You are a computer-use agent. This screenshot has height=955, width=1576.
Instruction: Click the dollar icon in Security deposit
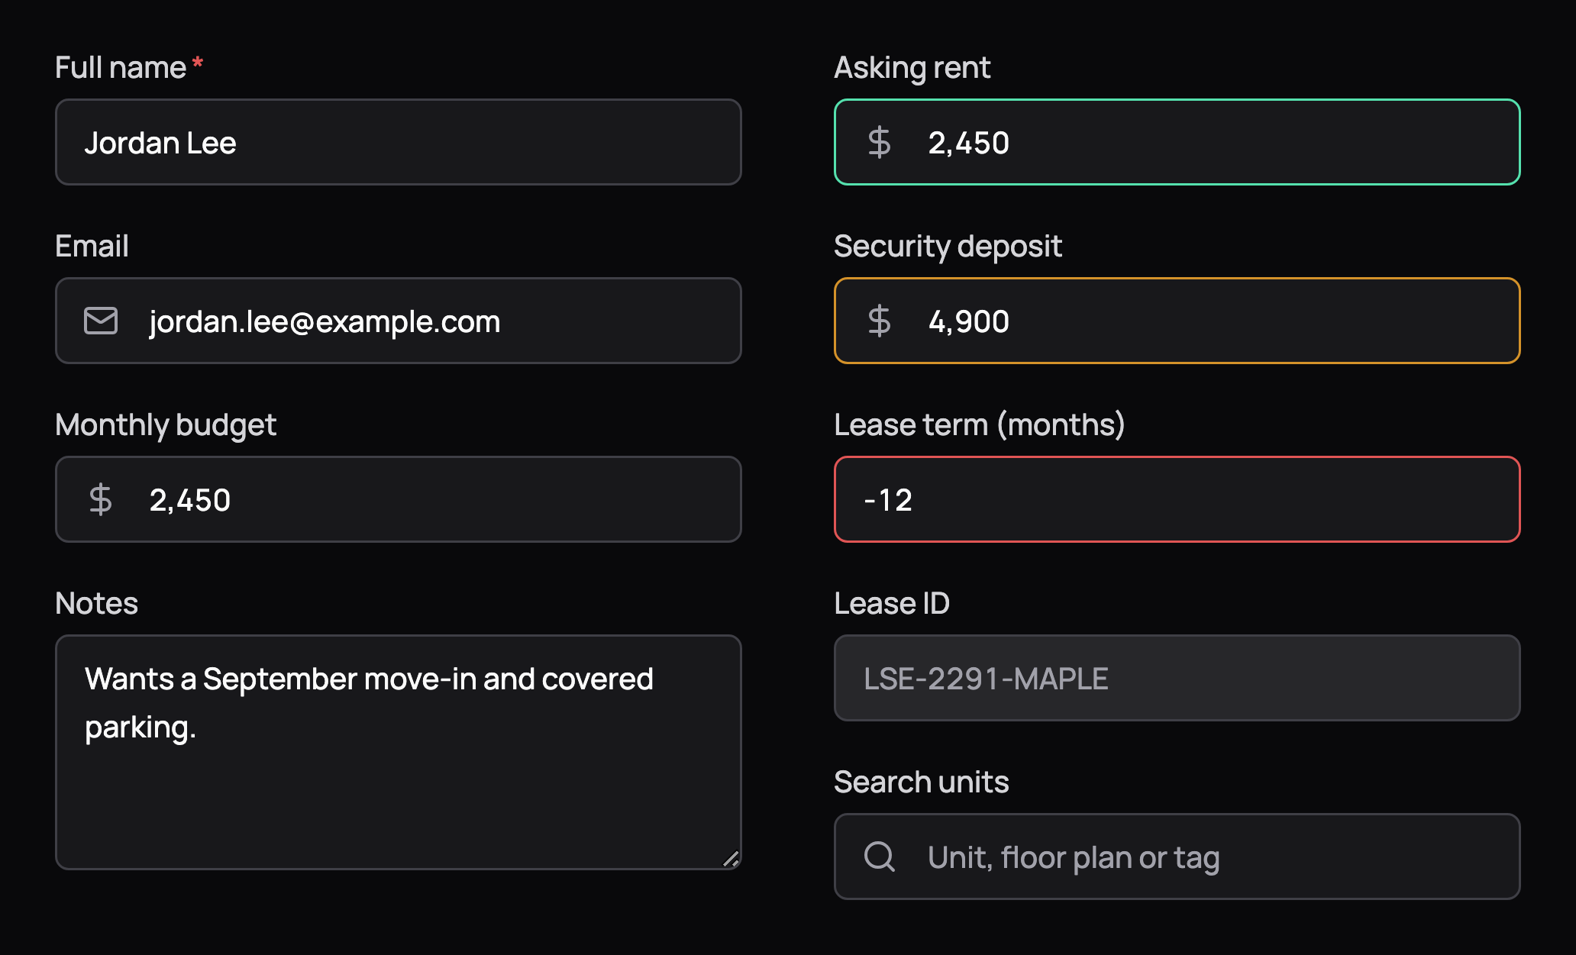(880, 321)
